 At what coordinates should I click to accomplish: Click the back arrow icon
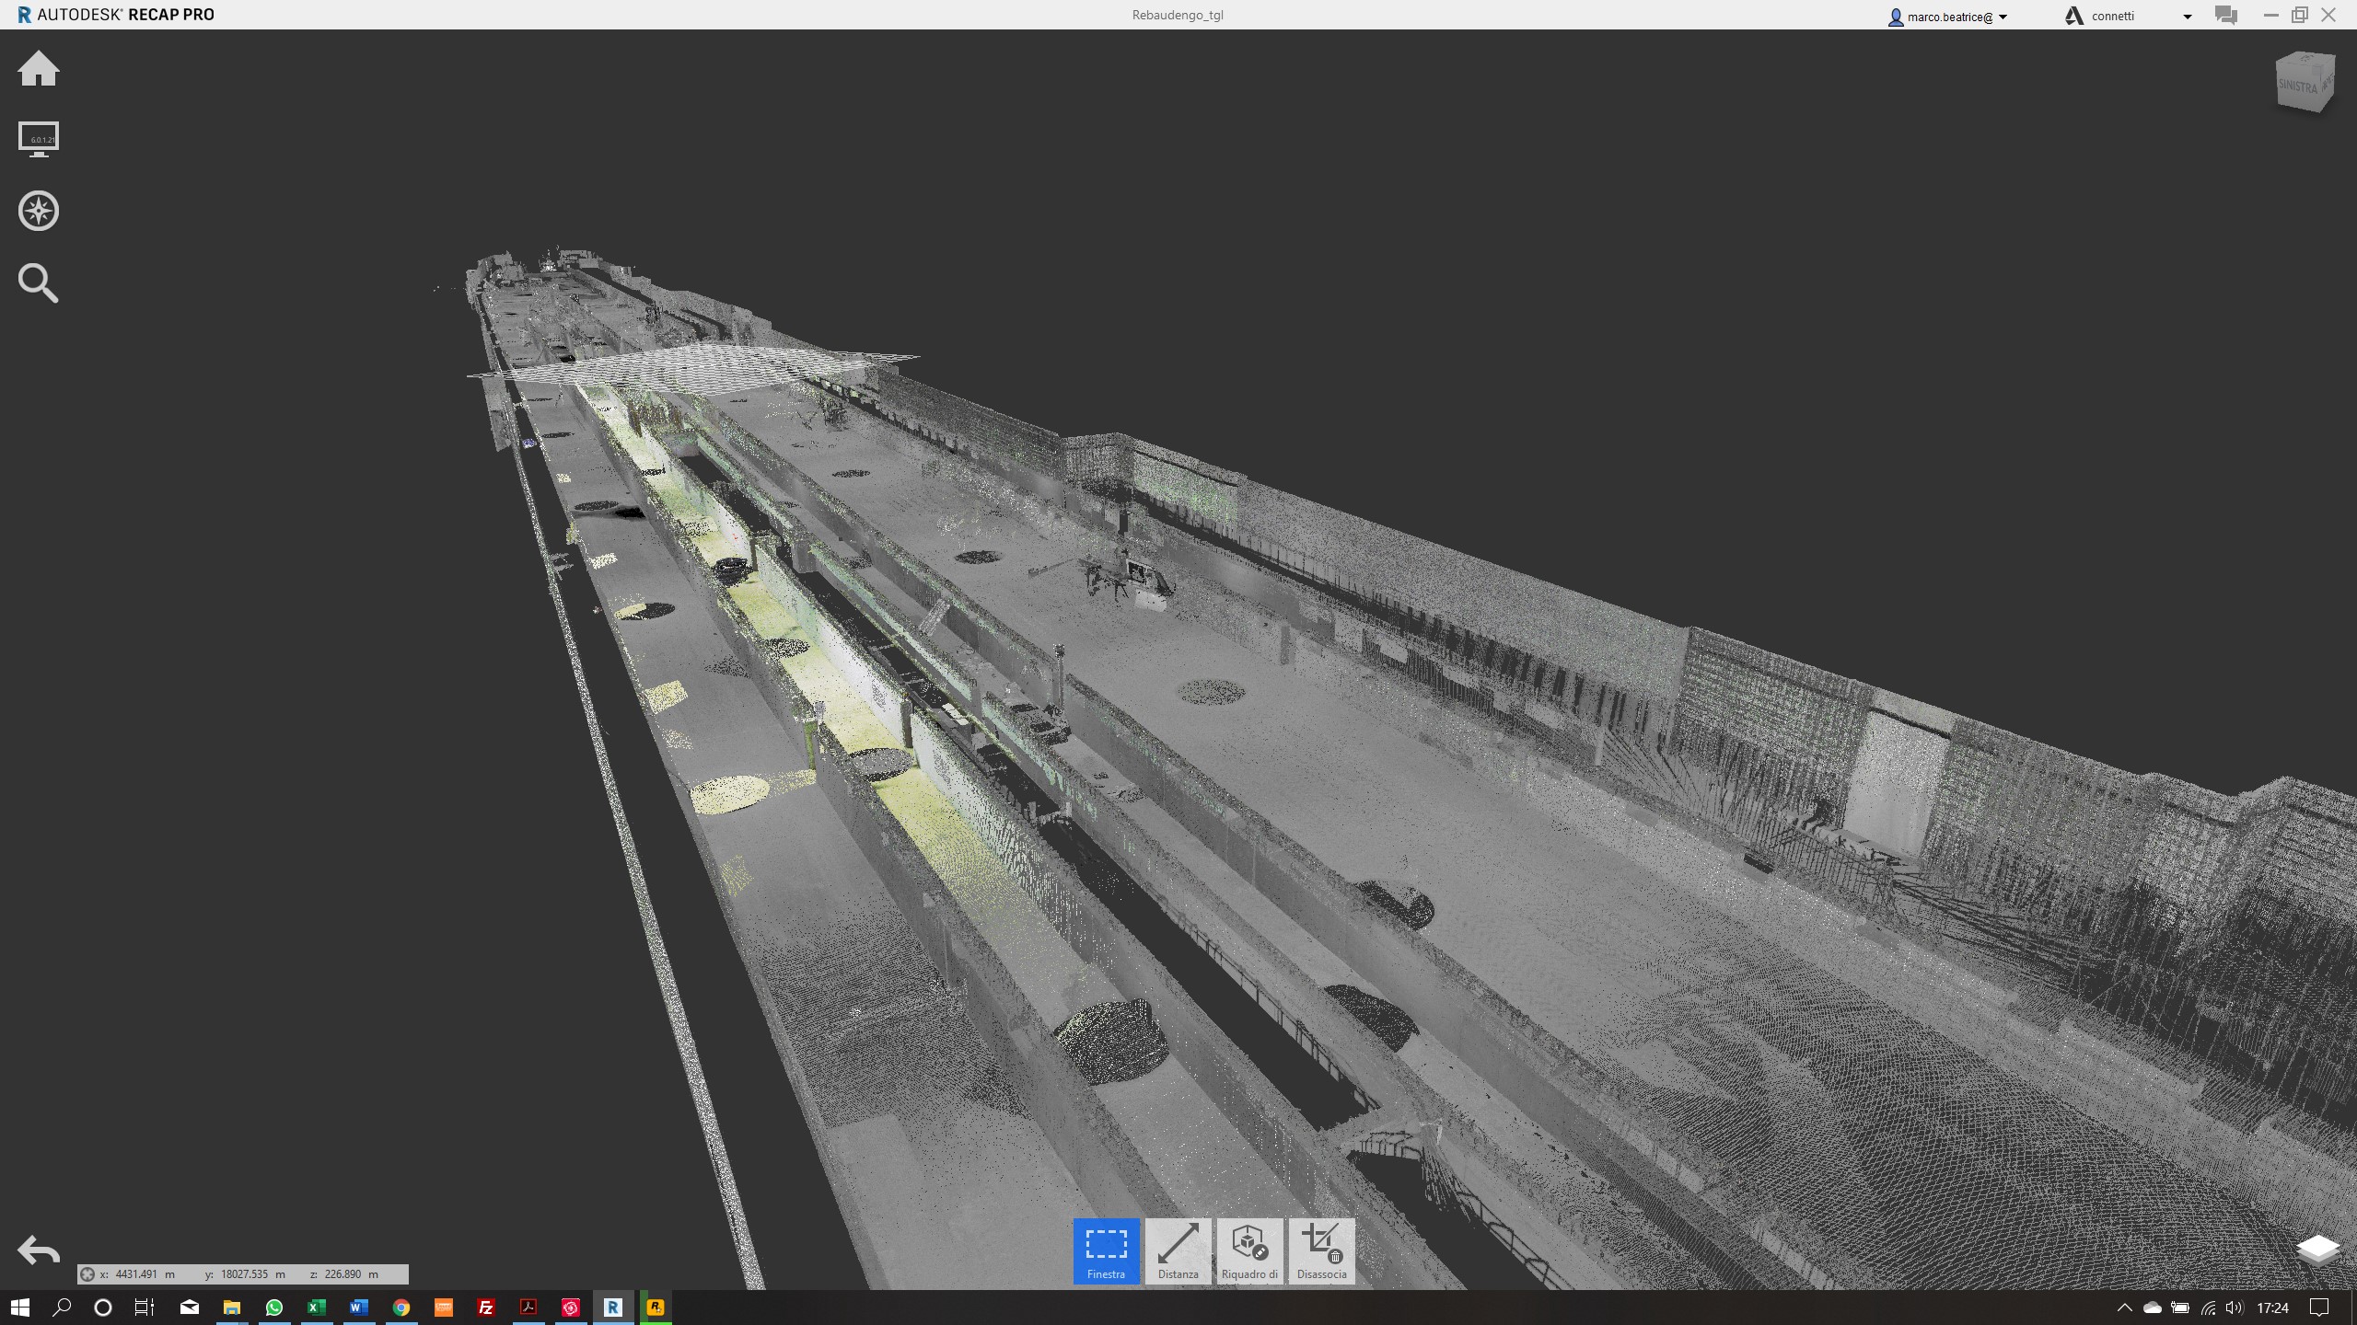coord(39,1250)
